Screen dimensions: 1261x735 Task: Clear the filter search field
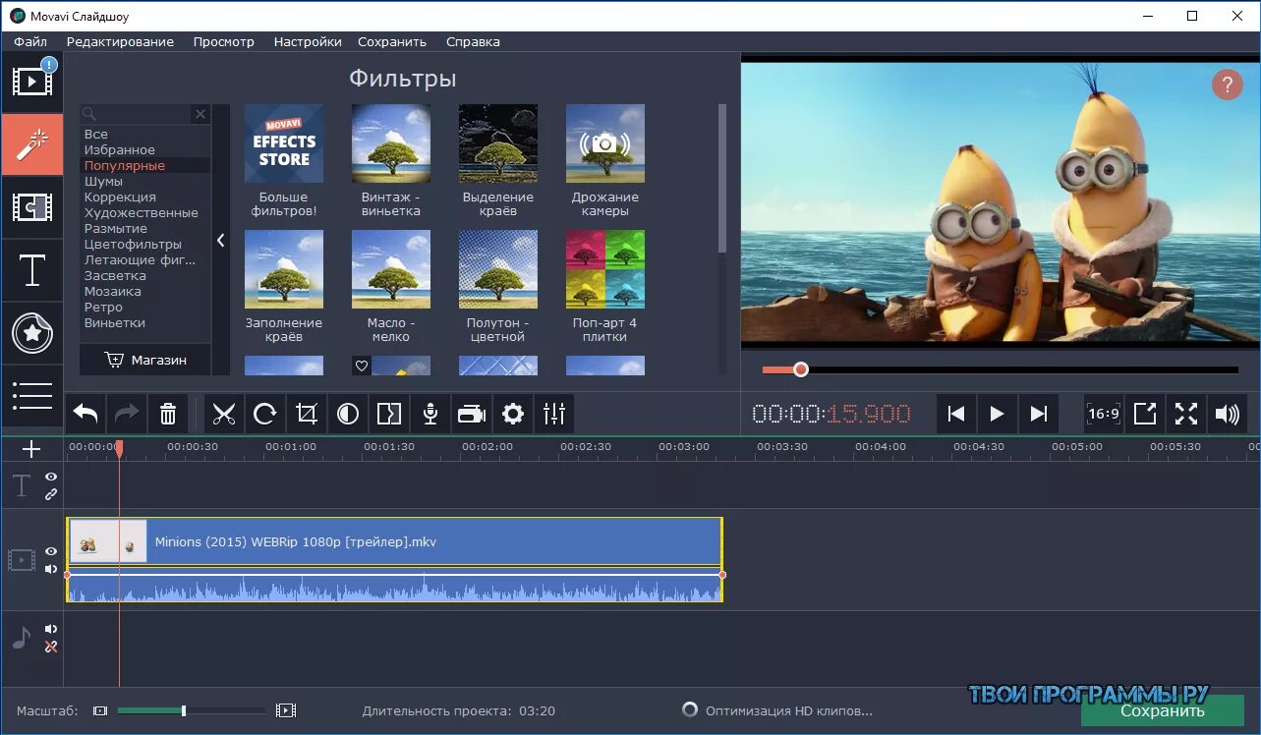point(201,114)
